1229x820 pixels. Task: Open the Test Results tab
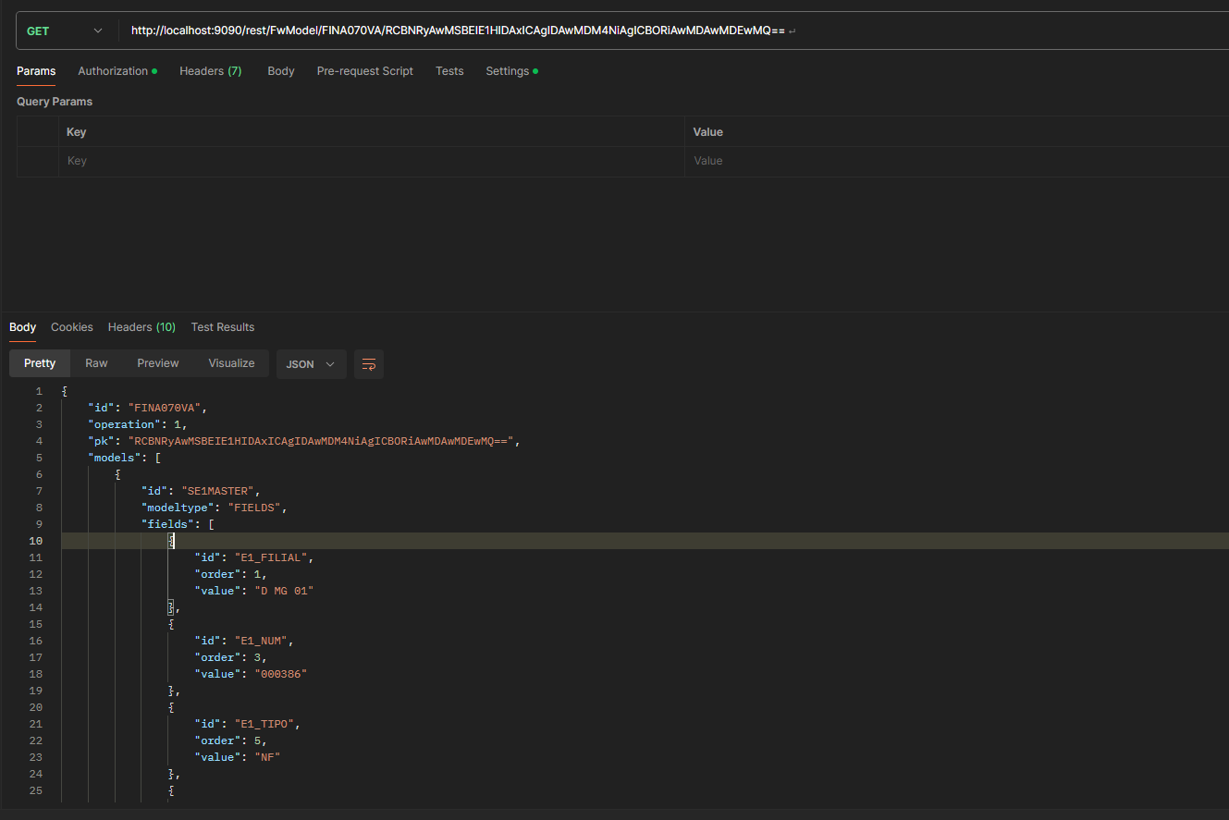pyautogui.click(x=222, y=327)
